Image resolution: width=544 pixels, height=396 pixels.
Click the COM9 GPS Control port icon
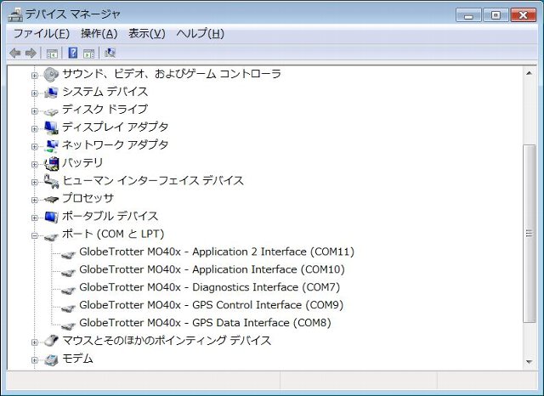[68, 308]
